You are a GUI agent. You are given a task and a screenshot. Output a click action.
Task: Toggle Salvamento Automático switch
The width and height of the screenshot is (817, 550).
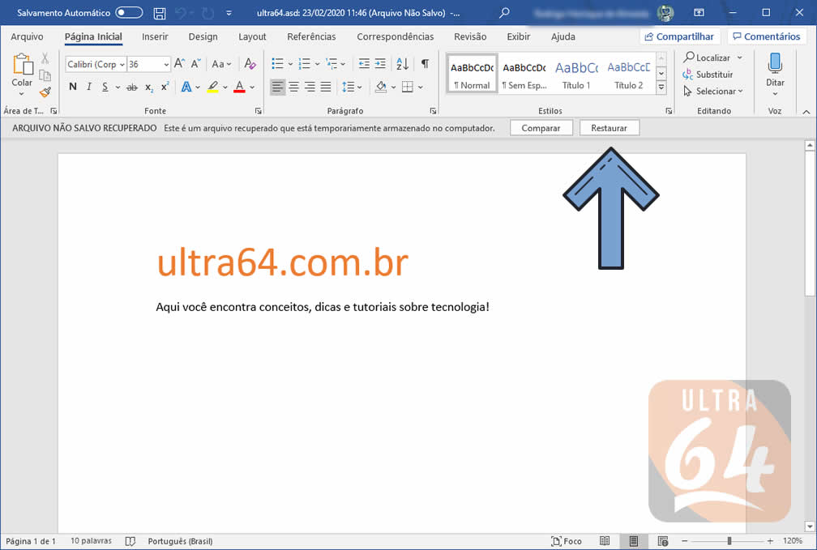[129, 13]
